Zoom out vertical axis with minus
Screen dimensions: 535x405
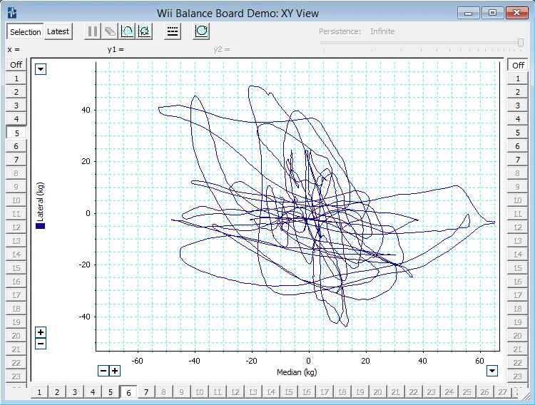click(41, 344)
